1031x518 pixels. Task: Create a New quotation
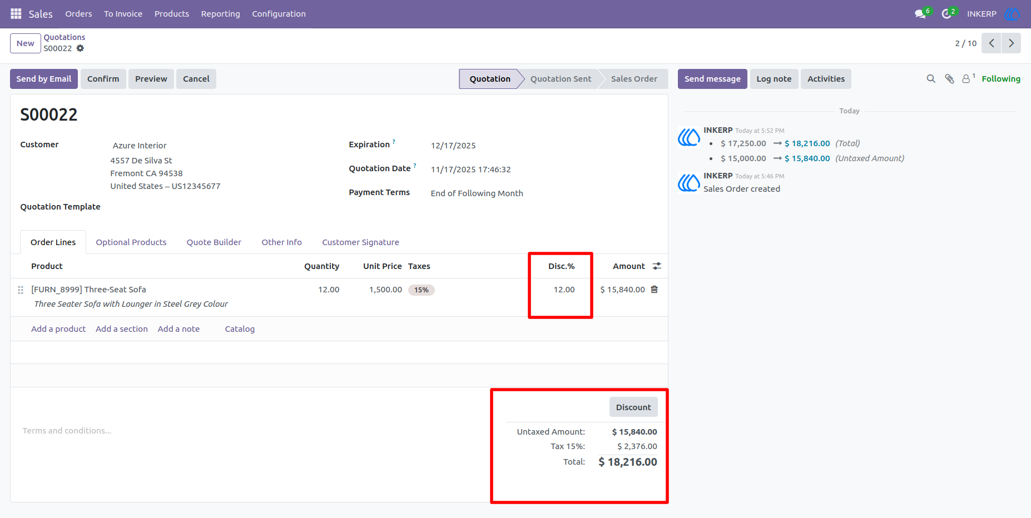click(26, 43)
